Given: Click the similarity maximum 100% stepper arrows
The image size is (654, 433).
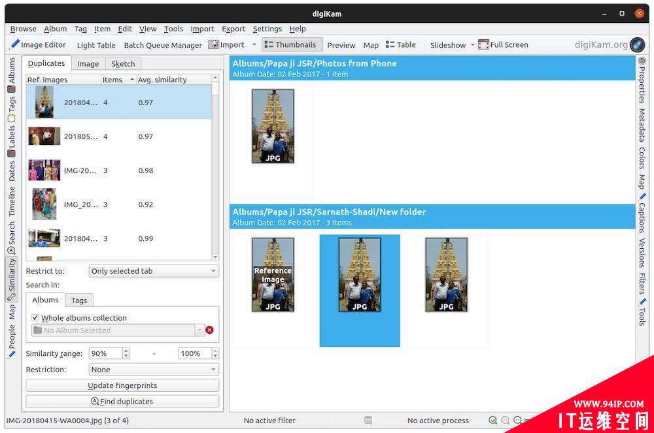Looking at the screenshot, I should click(215, 353).
